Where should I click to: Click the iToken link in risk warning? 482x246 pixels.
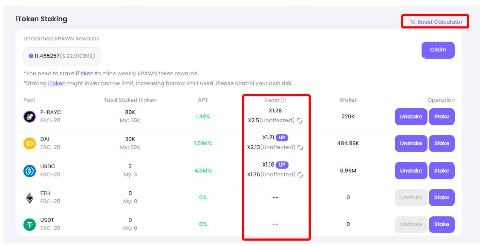click(x=57, y=83)
